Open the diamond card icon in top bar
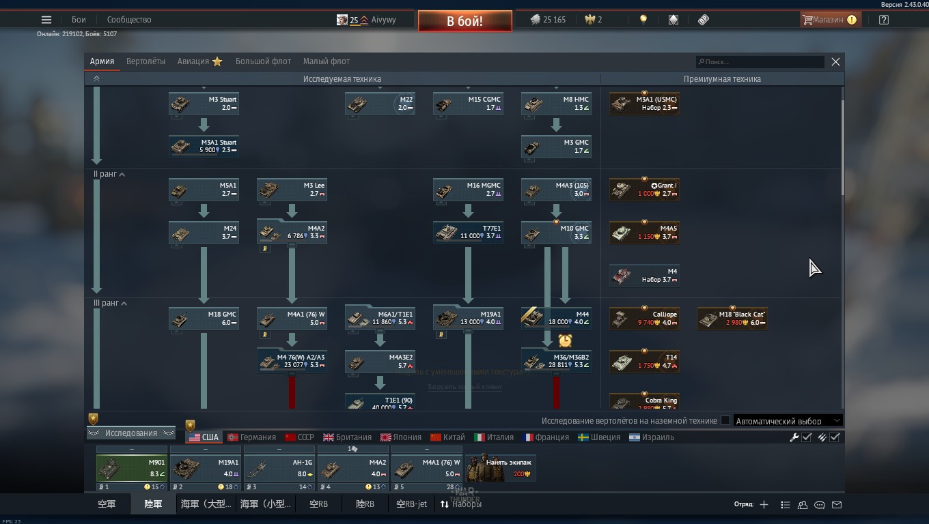The image size is (929, 524). pos(673,20)
